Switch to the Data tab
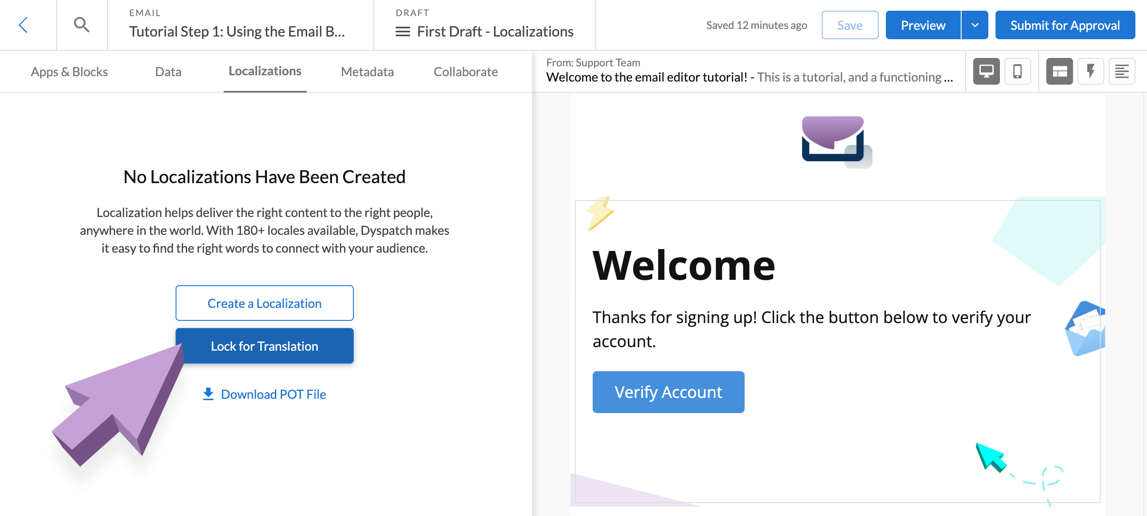Viewport: 1147px width, 516px height. tap(168, 72)
